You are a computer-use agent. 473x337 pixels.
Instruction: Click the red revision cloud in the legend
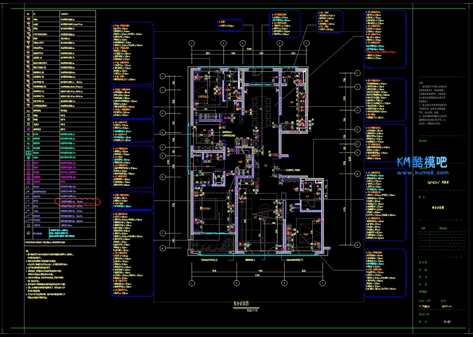point(78,202)
